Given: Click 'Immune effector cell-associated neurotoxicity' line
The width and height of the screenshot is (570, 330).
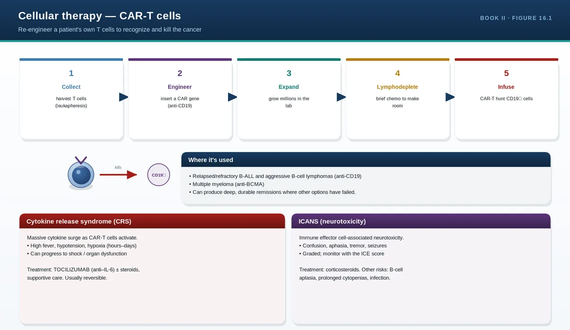Looking at the screenshot, I should coord(351,237).
